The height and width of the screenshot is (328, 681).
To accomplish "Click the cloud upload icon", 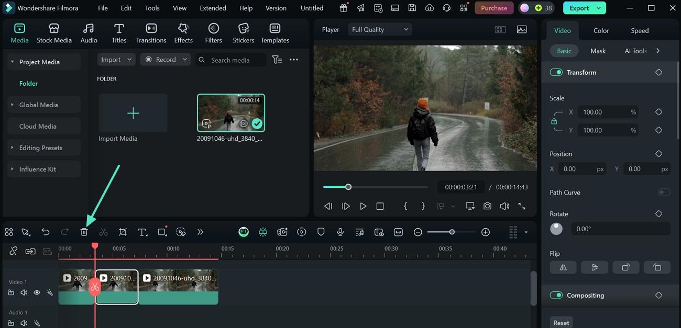I will click(430, 8).
